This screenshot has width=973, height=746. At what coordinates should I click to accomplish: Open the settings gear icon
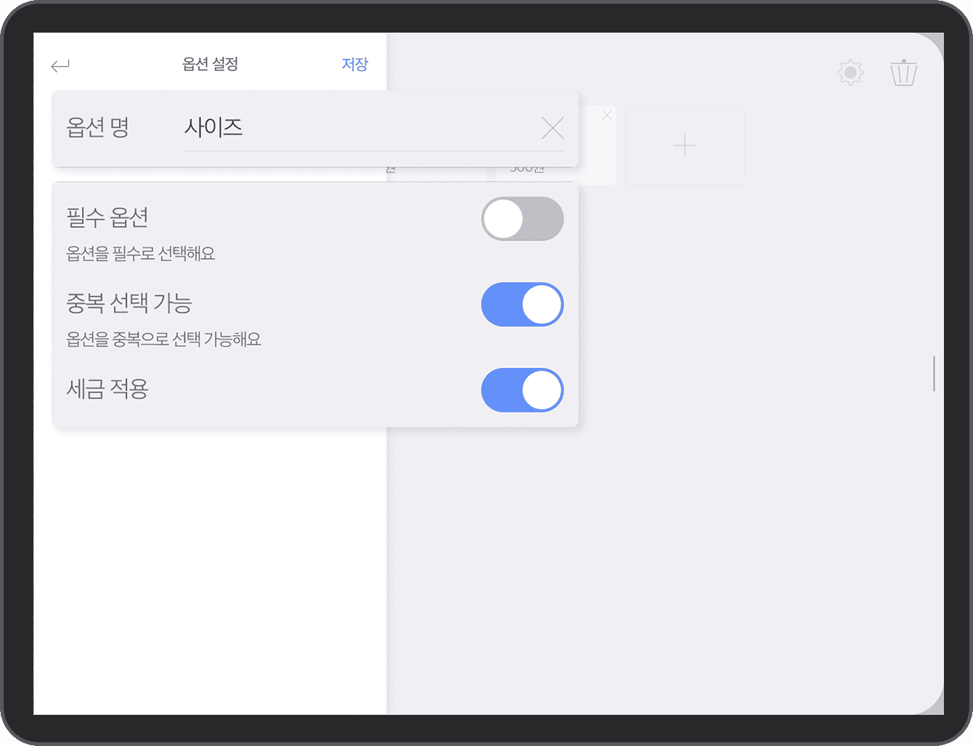click(850, 72)
